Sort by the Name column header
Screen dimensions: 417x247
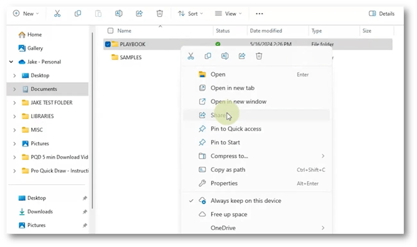point(124,30)
